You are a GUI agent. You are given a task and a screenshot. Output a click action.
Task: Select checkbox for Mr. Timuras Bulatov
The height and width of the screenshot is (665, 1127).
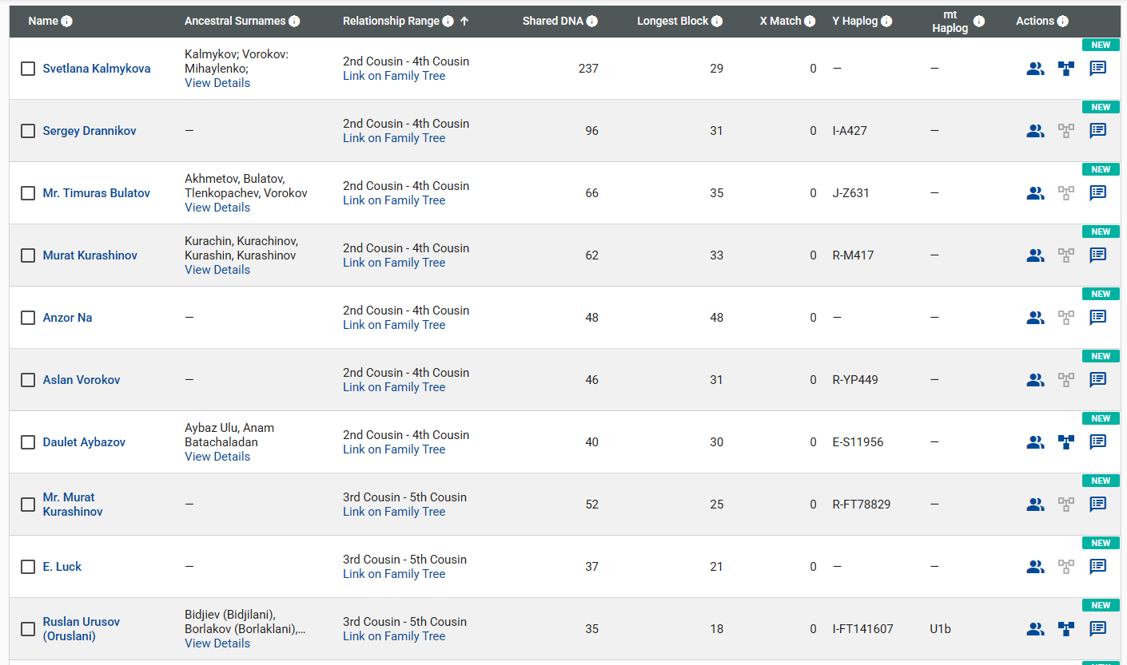click(x=28, y=193)
